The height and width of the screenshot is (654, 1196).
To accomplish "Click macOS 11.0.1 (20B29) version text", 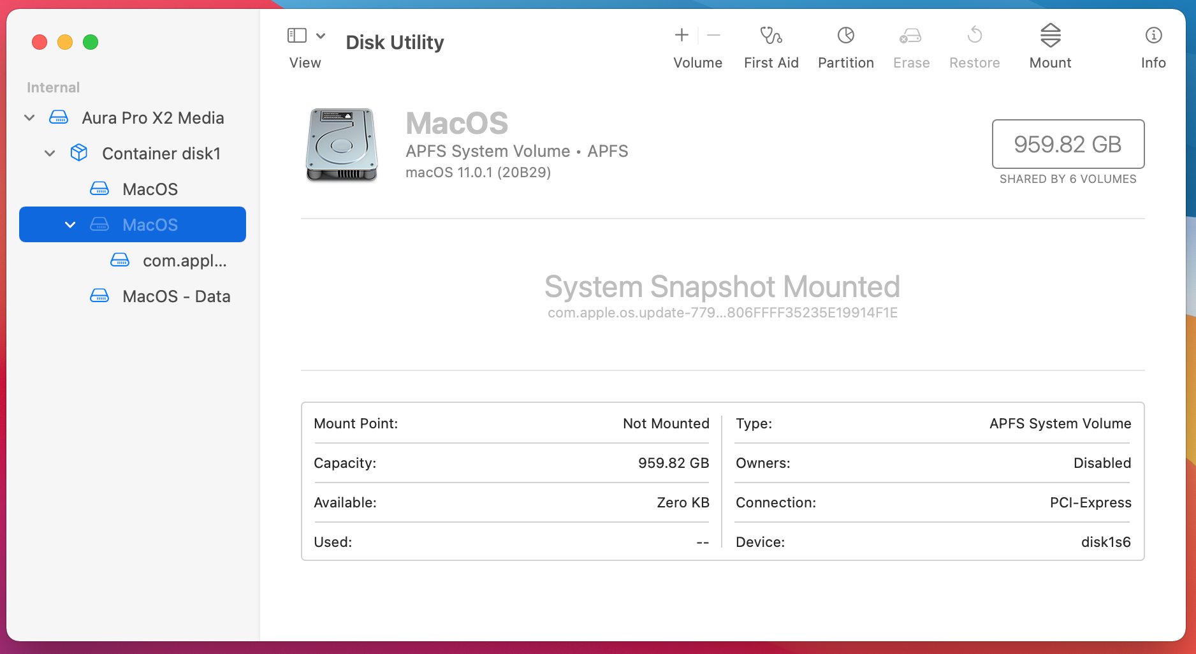I will click(x=478, y=172).
